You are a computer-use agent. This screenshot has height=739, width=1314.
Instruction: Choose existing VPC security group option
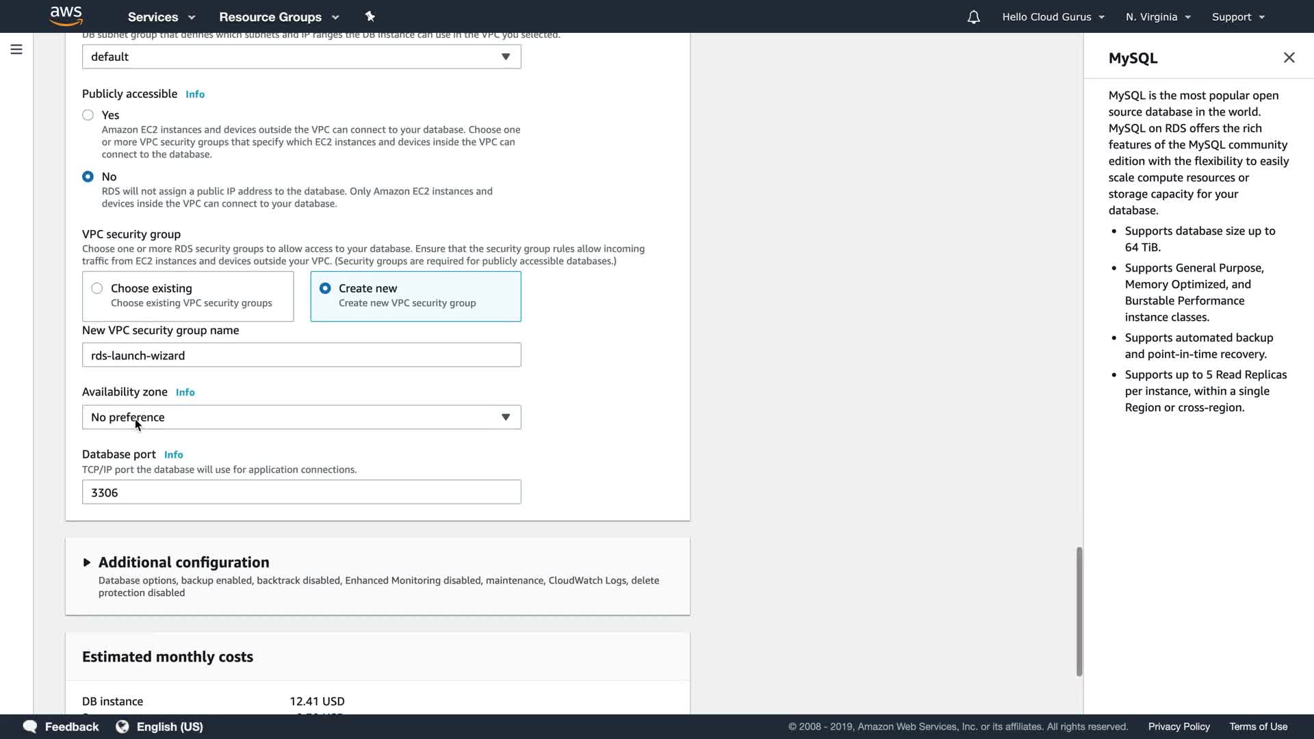click(97, 288)
